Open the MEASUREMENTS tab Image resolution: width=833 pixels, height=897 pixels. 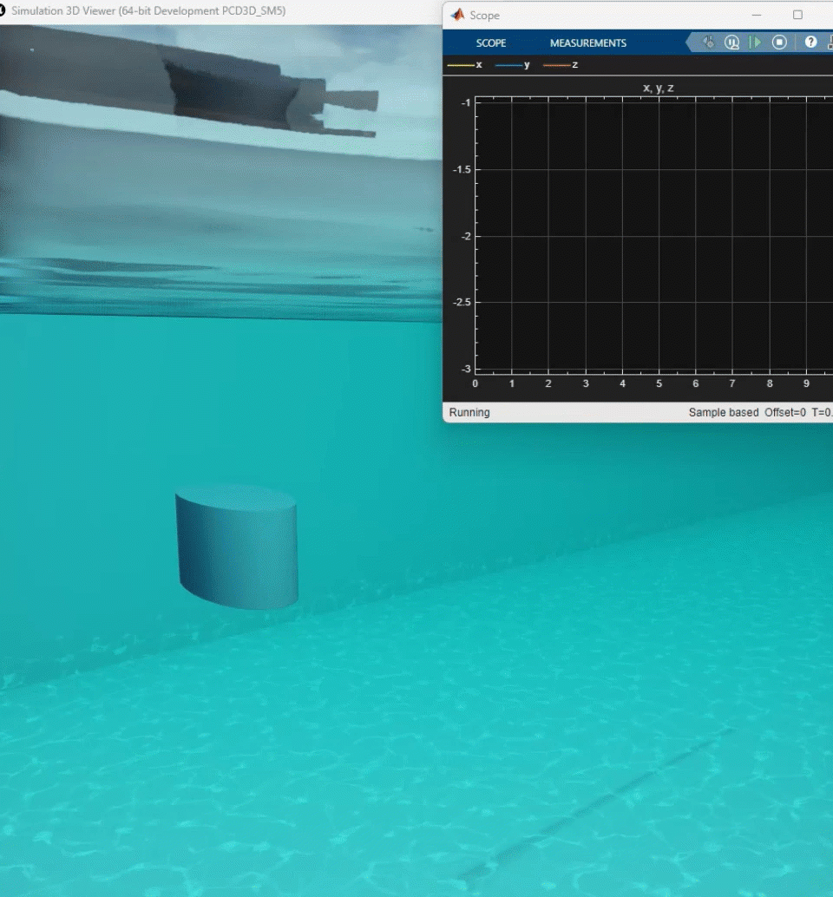tap(587, 43)
